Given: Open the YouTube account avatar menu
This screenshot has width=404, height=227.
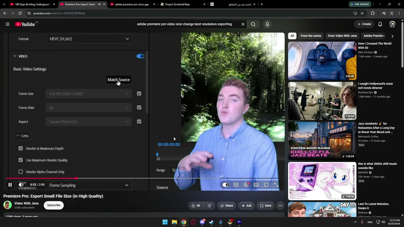Looking at the screenshot, I should coord(392,24).
